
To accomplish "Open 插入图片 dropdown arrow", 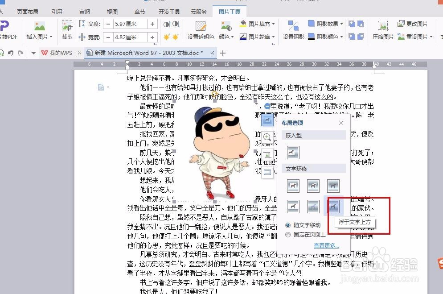I will point(51,37).
